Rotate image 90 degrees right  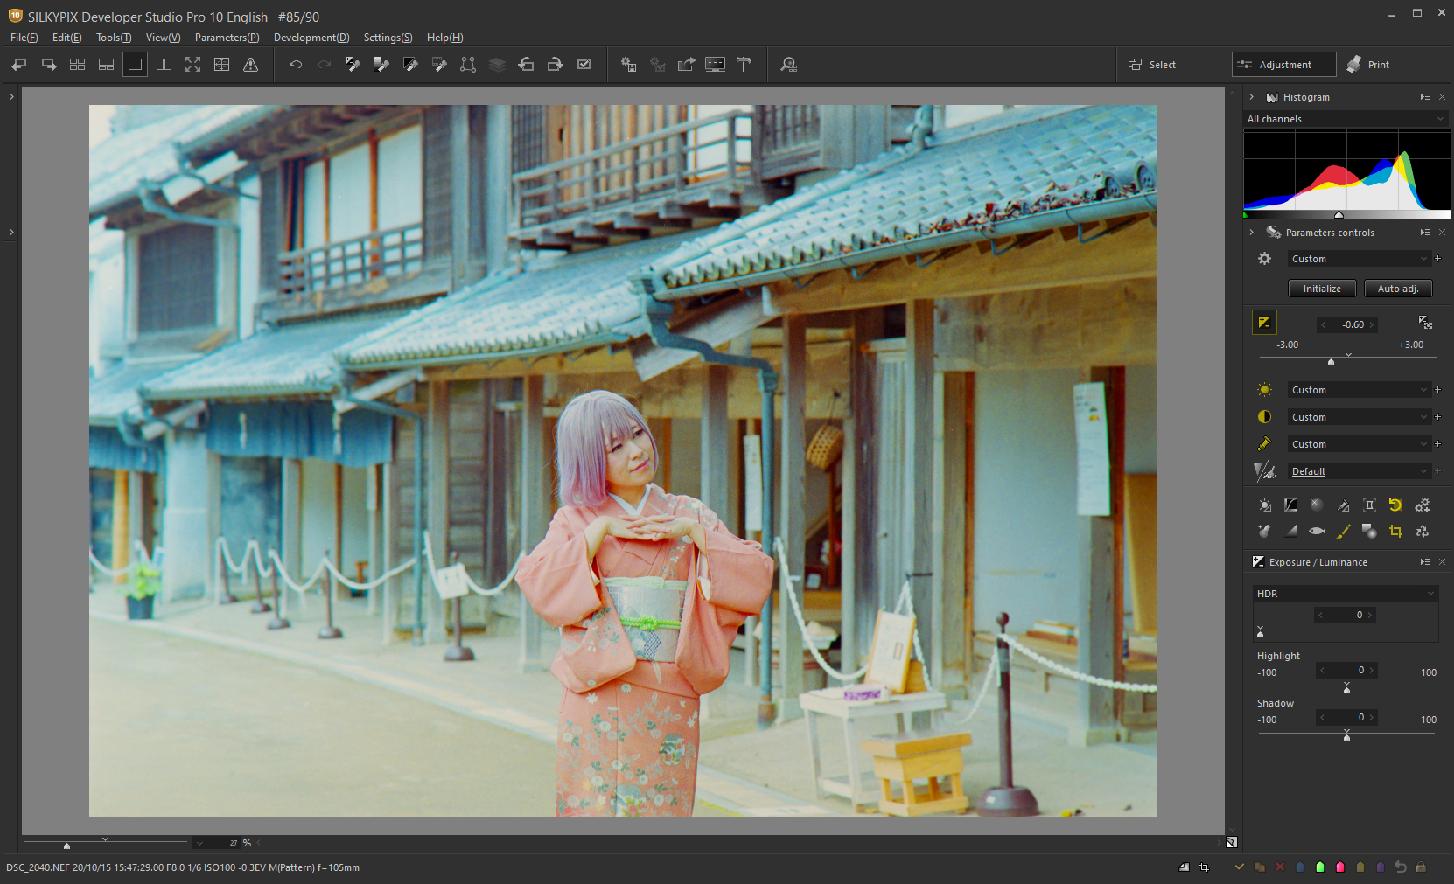click(x=555, y=65)
